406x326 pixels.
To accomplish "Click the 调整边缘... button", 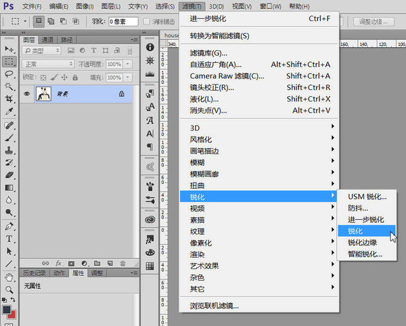I will coord(374,22).
